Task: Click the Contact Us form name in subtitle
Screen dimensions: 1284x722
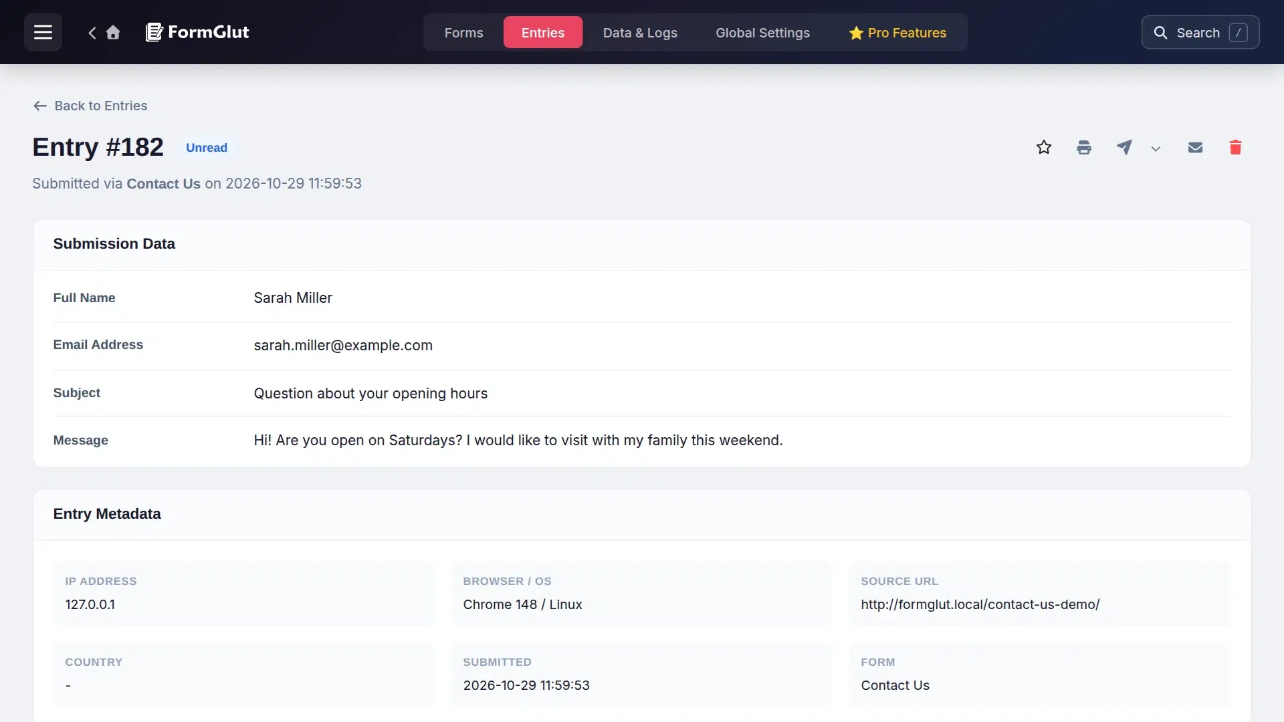Action: click(163, 184)
